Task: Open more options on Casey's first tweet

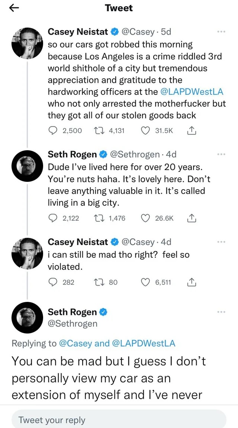Action: 221,32
